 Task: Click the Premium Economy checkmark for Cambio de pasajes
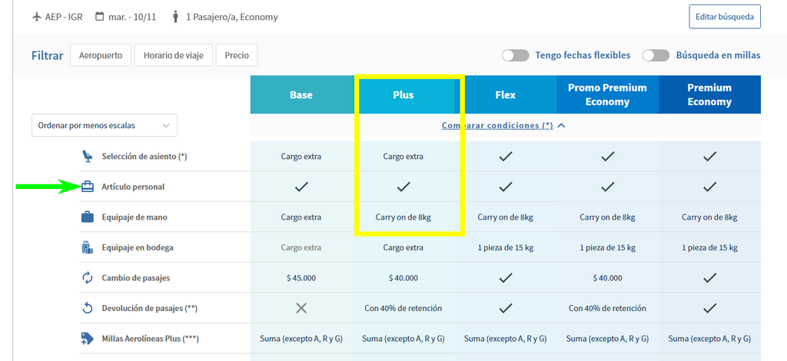point(709,278)
